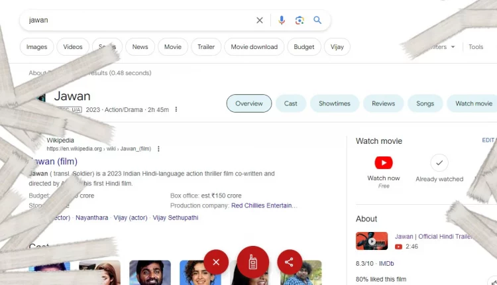Click the curly-haired woman cast photo
Image resolution: width=497 pixels, height=285 pixels.
[x=200, y=272]
